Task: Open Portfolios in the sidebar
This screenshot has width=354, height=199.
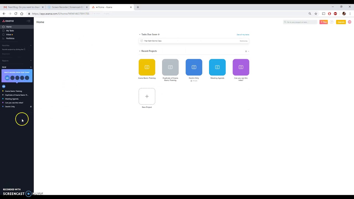Action: (17, 38)
